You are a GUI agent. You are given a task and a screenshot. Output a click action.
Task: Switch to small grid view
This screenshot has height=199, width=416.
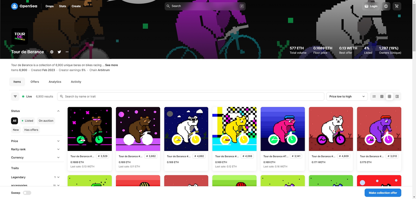point(382,96)
